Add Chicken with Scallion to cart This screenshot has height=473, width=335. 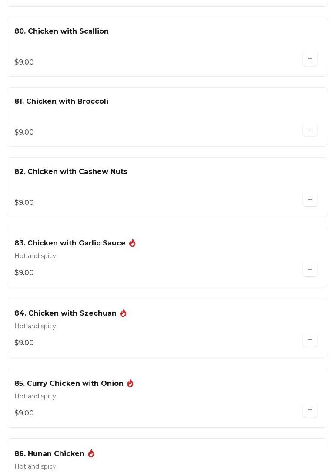click(310, 59)
